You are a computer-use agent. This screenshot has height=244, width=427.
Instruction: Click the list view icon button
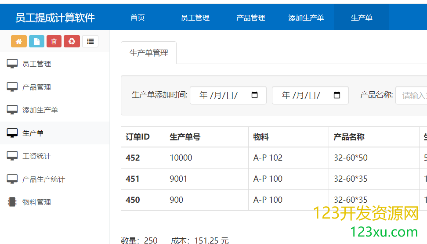tap(90, 41)
